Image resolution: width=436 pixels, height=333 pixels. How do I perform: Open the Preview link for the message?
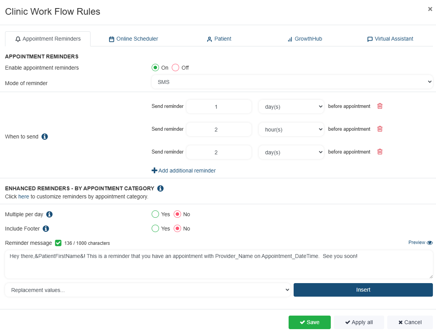coord(417,242)
